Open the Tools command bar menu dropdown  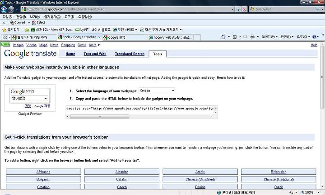tap(303, 37)
